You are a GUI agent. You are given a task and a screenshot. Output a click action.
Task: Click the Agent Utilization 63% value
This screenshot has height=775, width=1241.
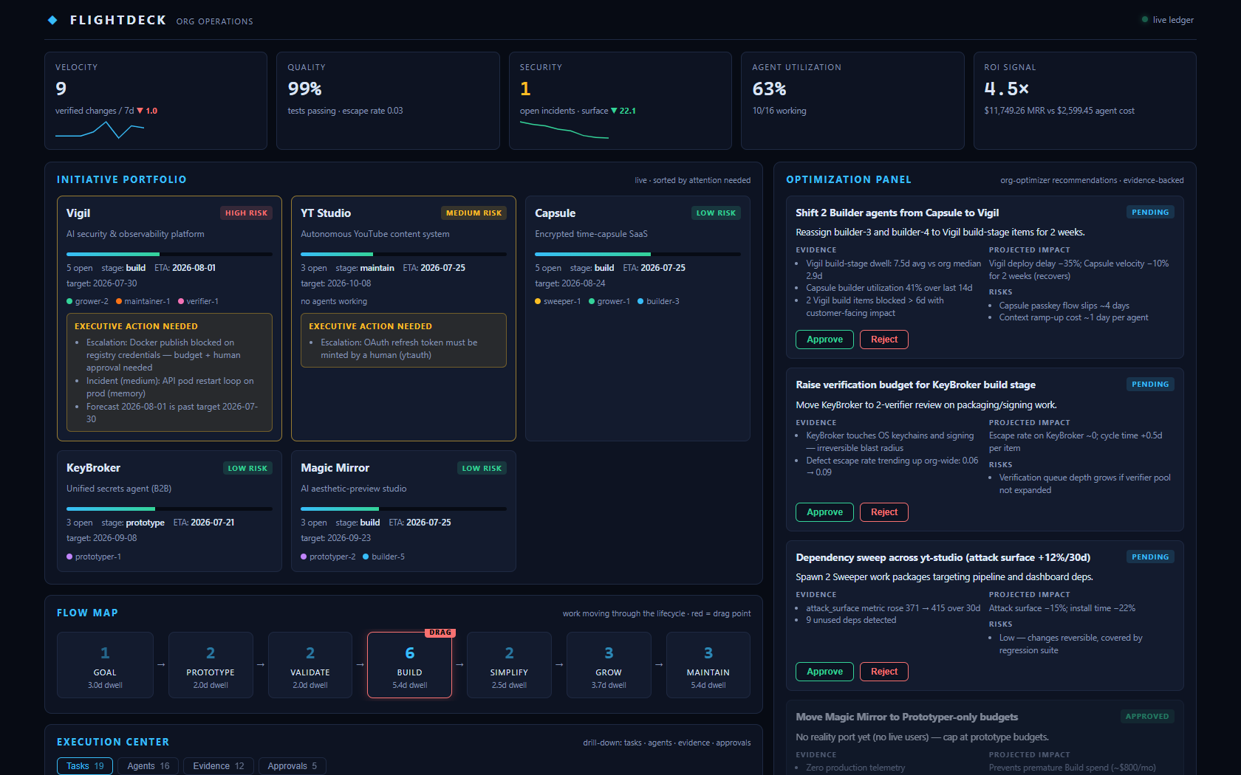(769, 89)
